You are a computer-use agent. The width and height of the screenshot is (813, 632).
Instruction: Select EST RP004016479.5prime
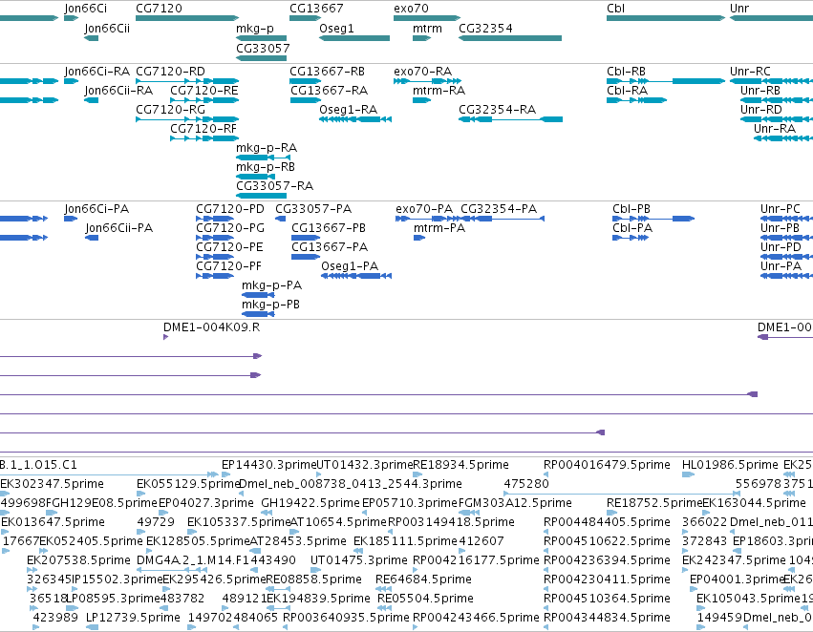[x=546, y=474]
